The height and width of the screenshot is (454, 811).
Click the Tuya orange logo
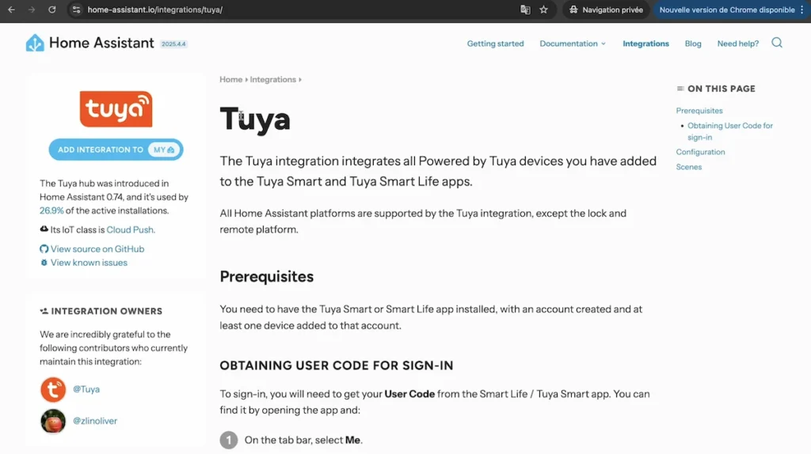(x=116, y=109)
